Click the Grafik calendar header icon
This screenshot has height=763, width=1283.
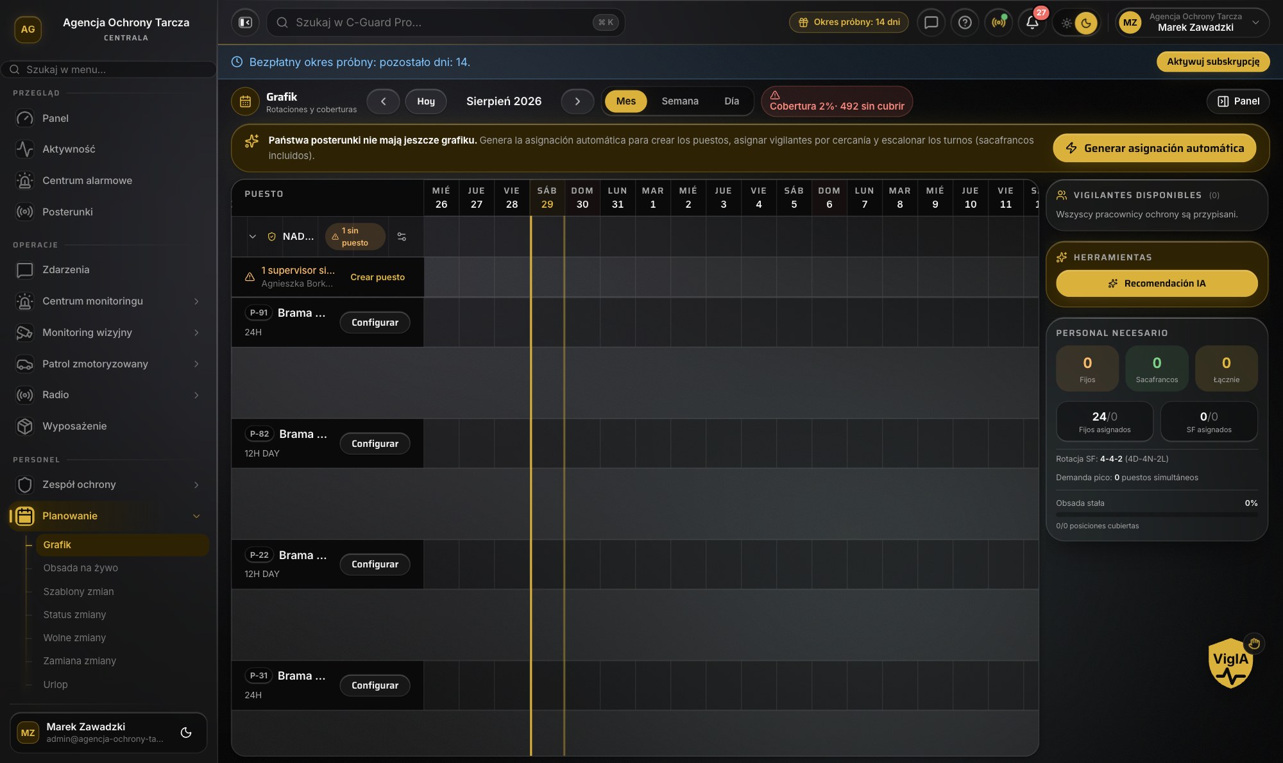(x=245, y=101)
